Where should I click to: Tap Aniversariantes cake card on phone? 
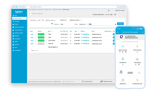137,62
